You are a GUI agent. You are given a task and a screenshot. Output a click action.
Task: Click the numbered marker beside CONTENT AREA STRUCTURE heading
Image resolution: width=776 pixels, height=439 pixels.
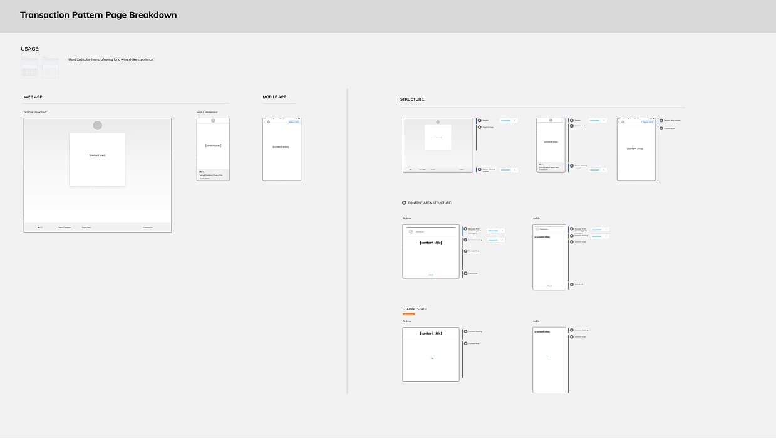point(404,203)
